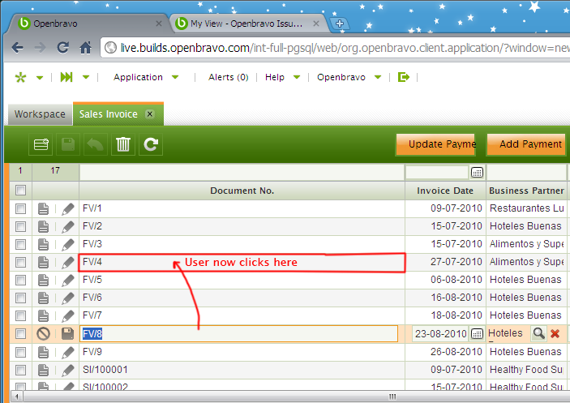
Task: Click the undo toolbar icon
Action: (95, 144)
